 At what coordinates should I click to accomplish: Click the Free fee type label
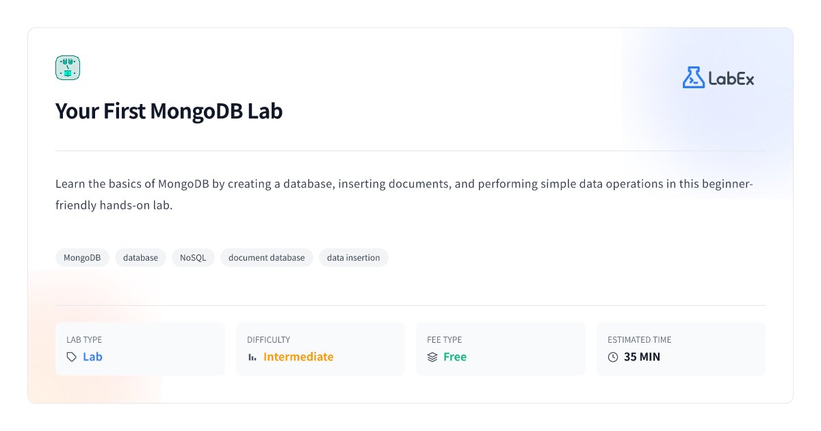(454, 356)
